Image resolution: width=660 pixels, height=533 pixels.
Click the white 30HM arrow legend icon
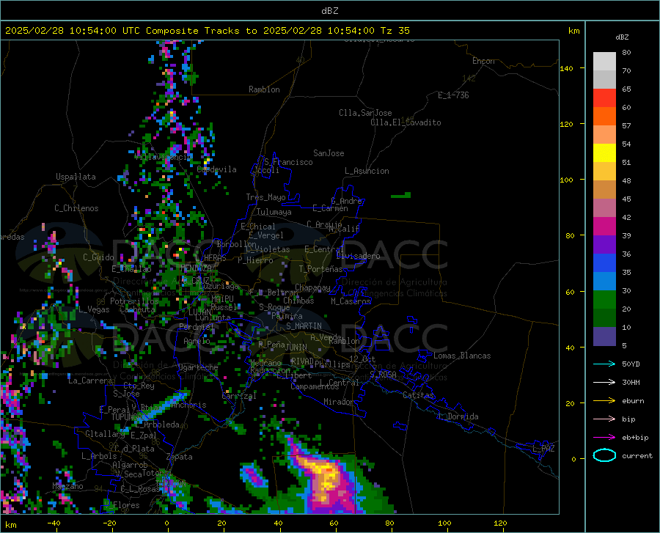tap(604, 383)
